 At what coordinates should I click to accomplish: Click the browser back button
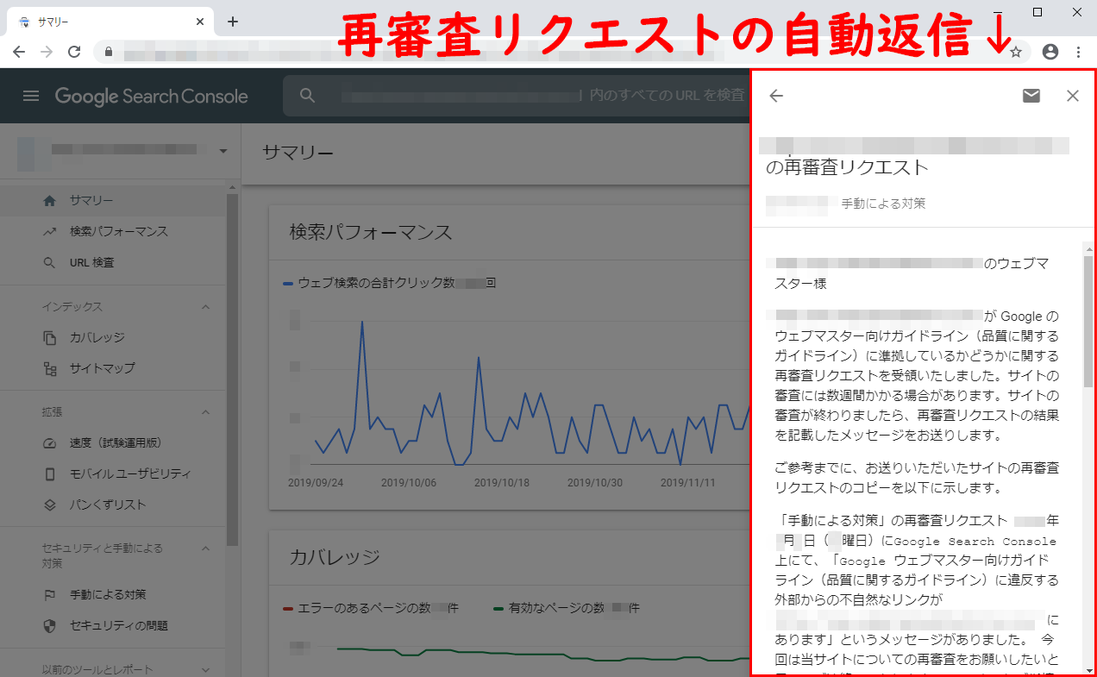19,52
